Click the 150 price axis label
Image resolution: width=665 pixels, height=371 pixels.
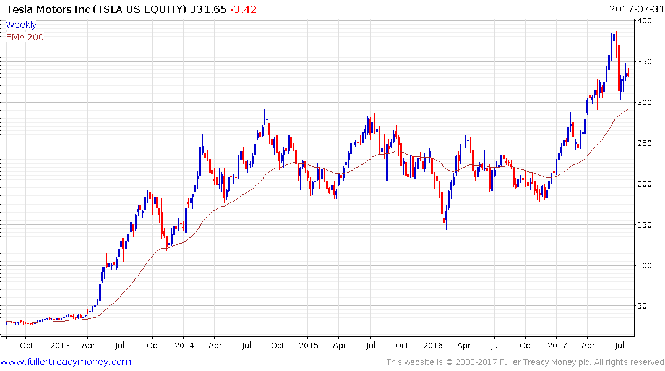[x=645, y=224]
